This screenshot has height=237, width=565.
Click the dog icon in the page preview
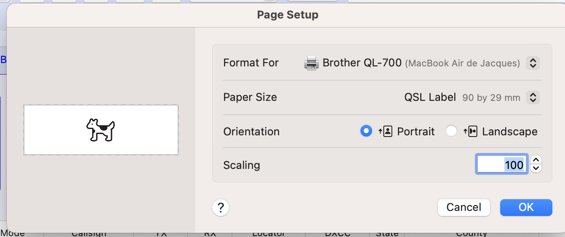(x=101, y=129)
